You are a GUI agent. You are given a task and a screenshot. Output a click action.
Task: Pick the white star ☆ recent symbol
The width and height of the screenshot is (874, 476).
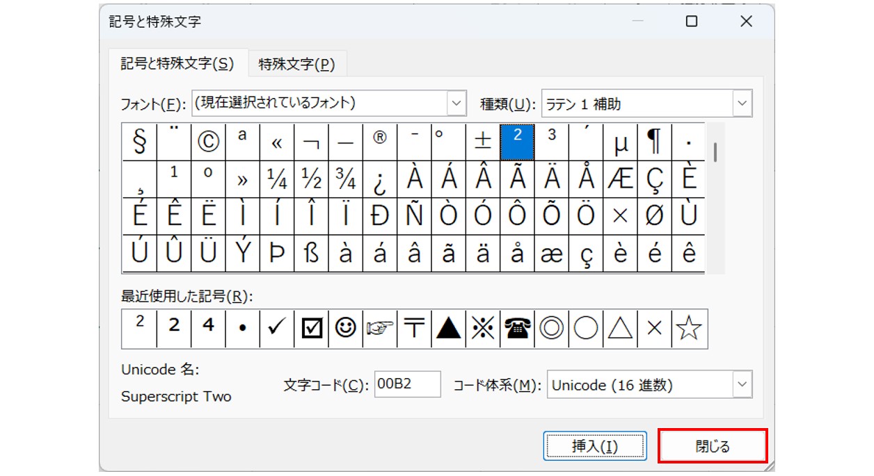click(x=689, y=329)
